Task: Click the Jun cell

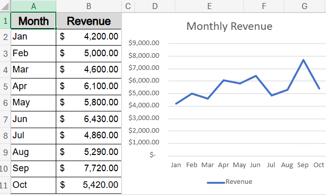Action: click(33, 119)
